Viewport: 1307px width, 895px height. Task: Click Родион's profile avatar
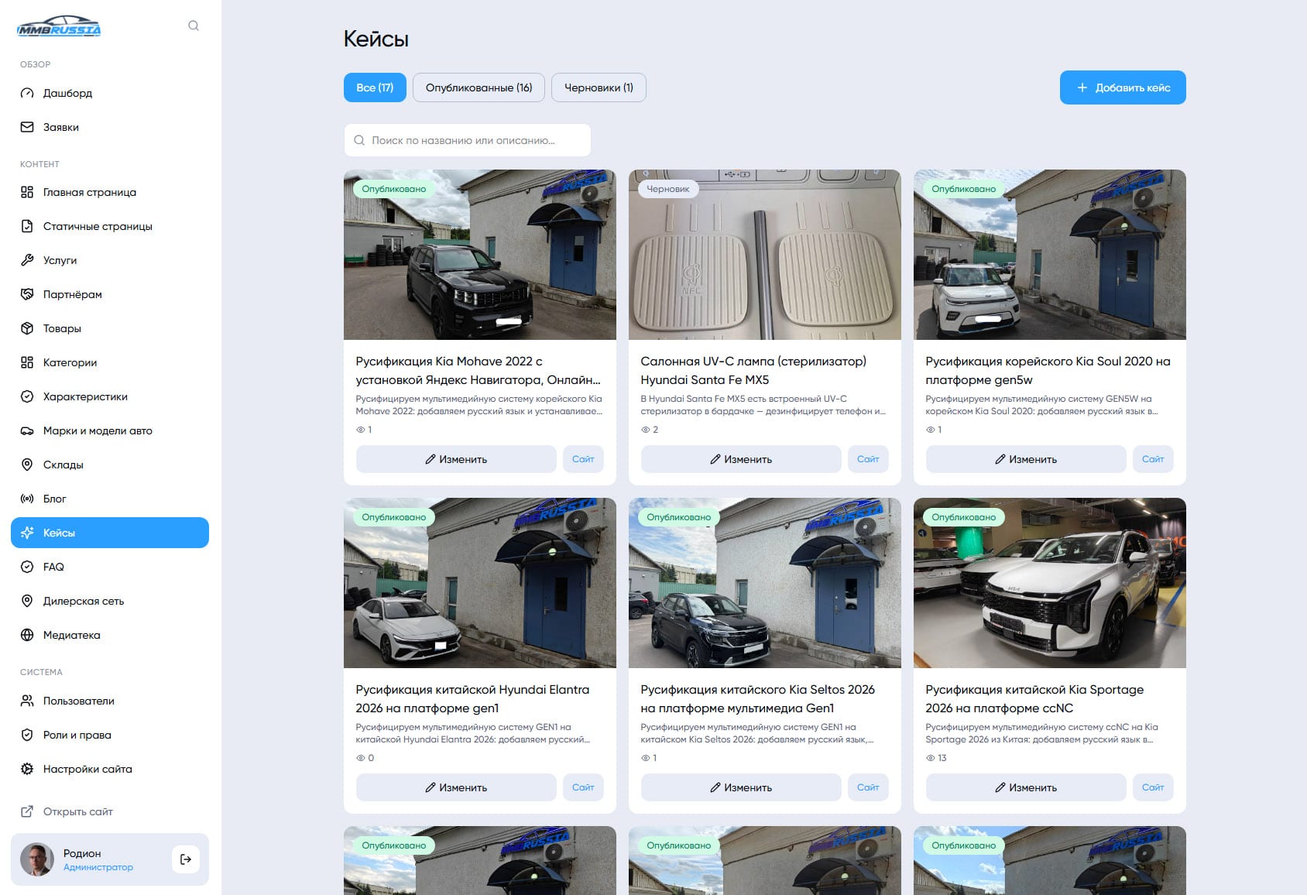(37, 859)
